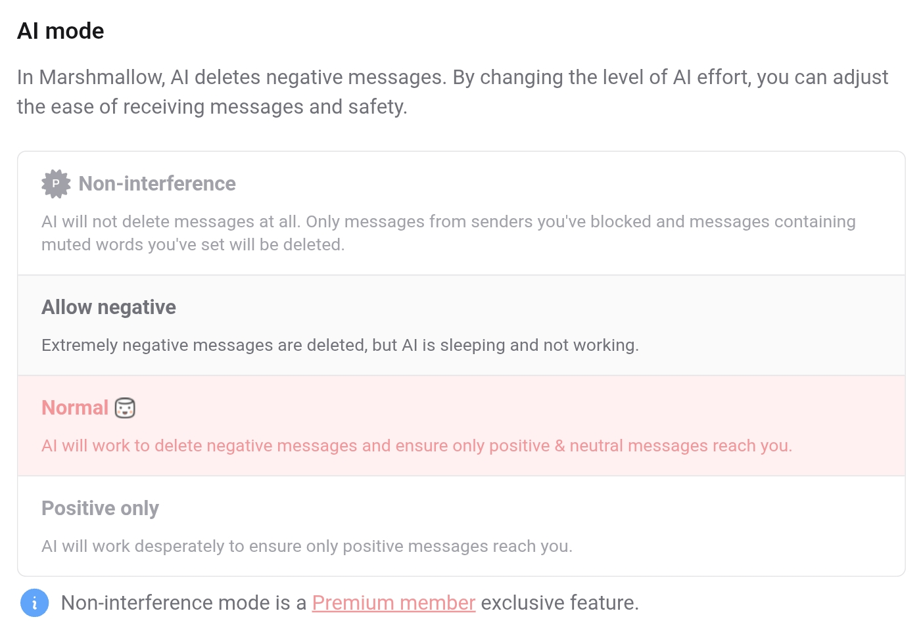Choose the Allow negative mode
The image size is (923, 636).
click(109, 307)
